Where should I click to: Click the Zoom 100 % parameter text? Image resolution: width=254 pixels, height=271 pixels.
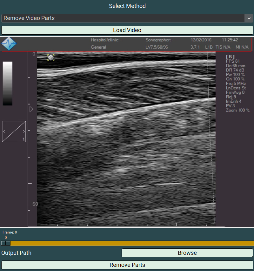[237, 110]
